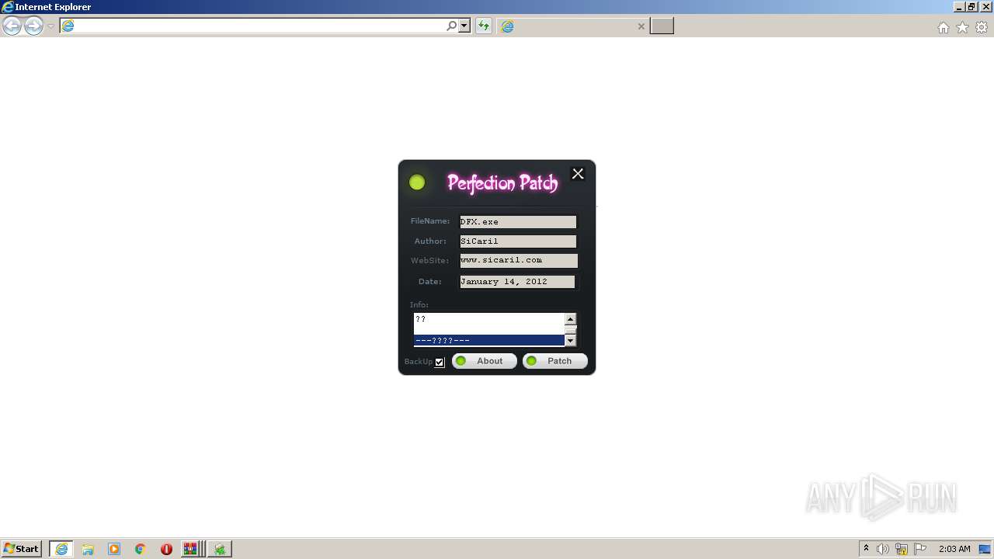Image resolution: width=994 pixels, height=559 pixels.
Task: Expand the address bar autocomplete dropdown
Action: point(464,26)
